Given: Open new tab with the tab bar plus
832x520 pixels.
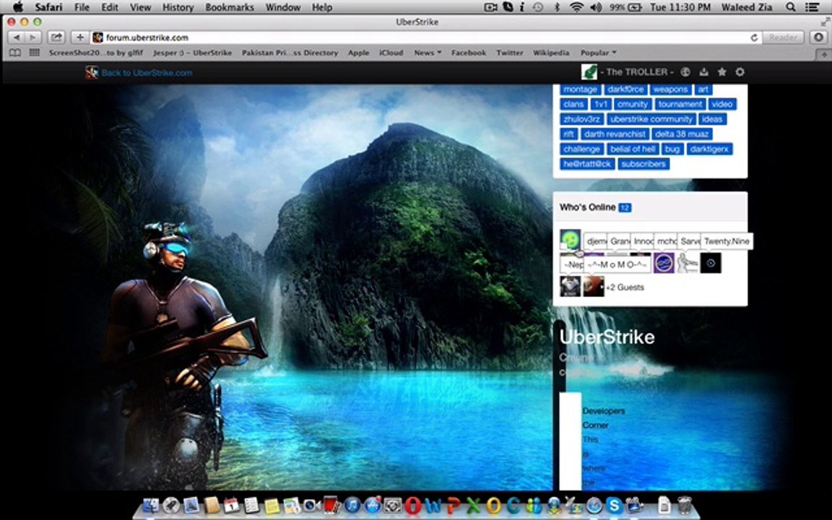Looking at the screenshot, I should [x=824, y=54].
